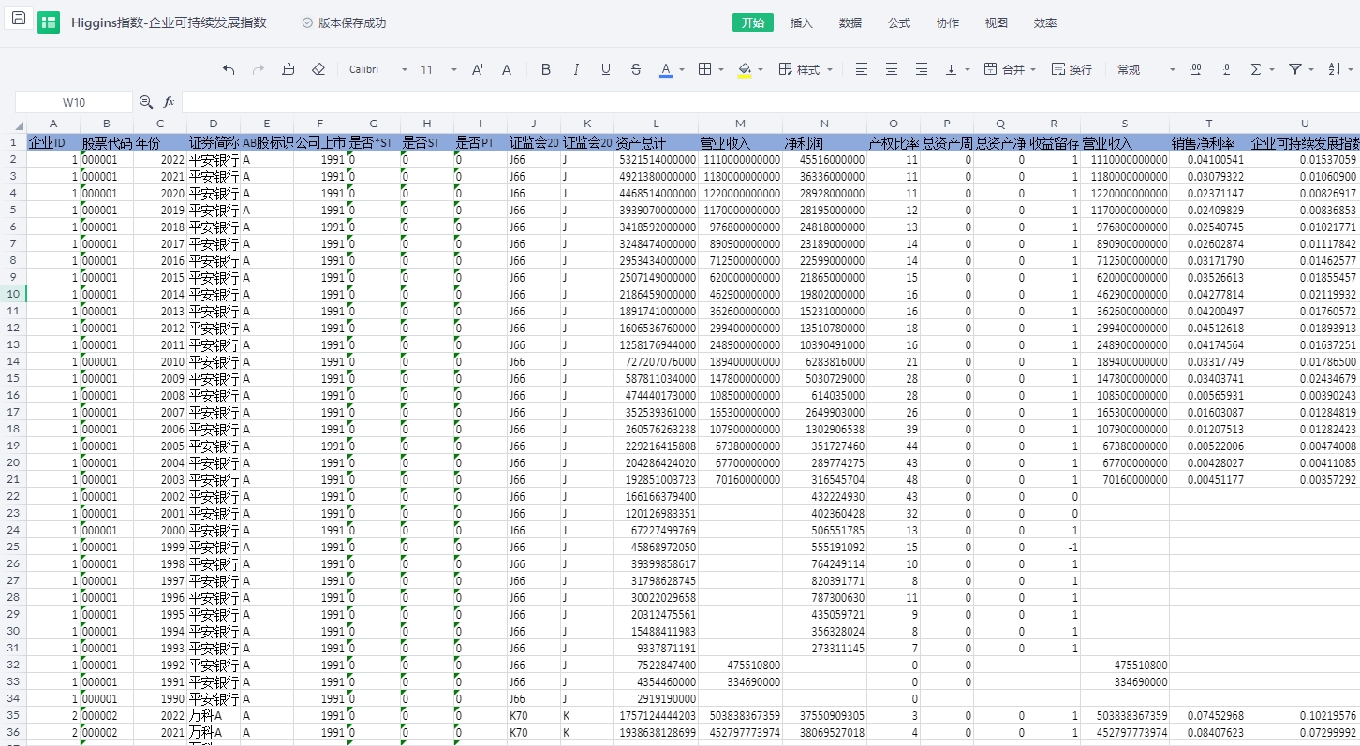The width and height of the screenshot is (1360, 746).
Task: Toggle 换行 text wrap
Action: point(1072,69)
